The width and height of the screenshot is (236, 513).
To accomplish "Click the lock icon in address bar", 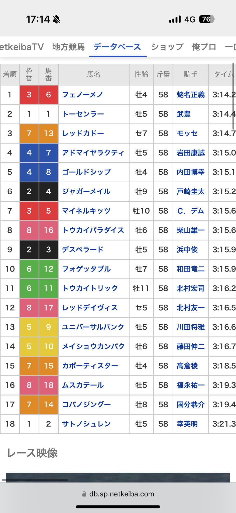I will [x=84, y=494].
